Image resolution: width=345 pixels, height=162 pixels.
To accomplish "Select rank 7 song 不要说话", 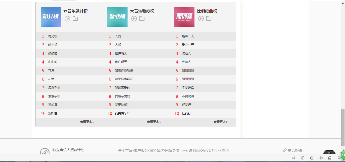I will point(188,88).
